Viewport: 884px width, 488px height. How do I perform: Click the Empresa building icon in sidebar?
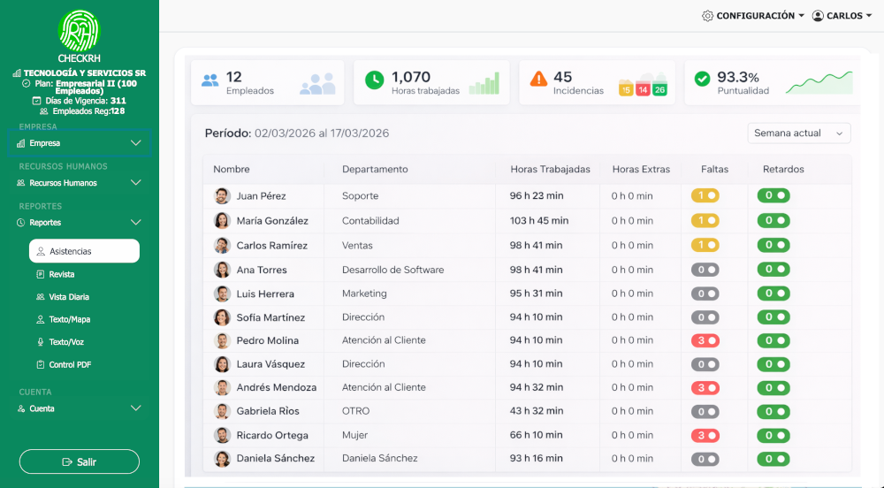coord(21,143)
